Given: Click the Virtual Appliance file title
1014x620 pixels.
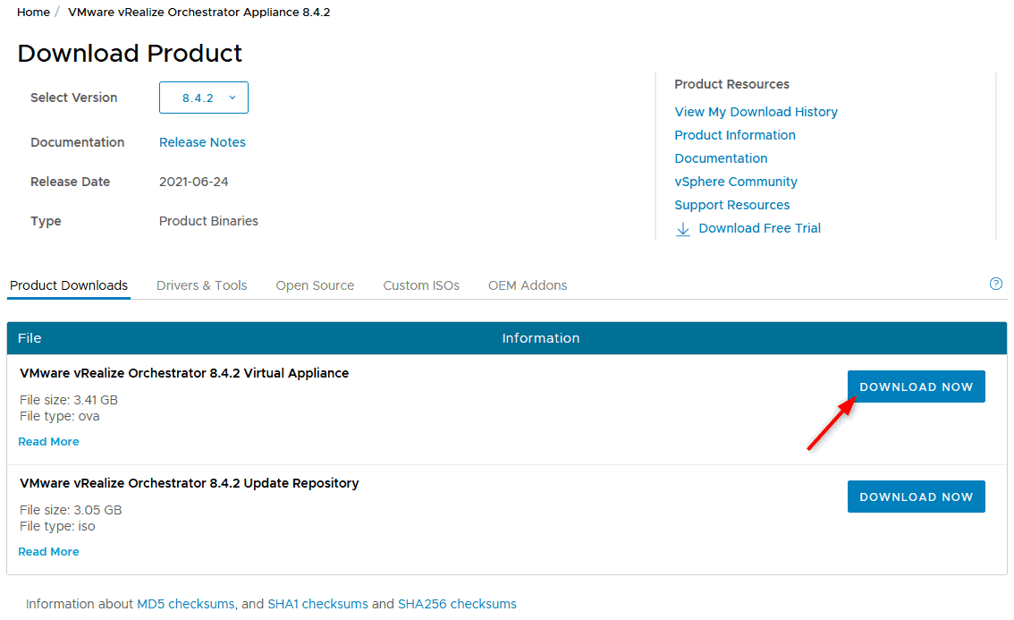Looking at the screenshot, I should pyautogui.click(x=184, y=373).
